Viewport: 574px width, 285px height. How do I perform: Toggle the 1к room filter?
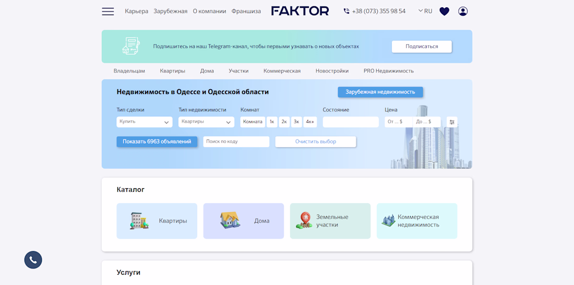272,122
